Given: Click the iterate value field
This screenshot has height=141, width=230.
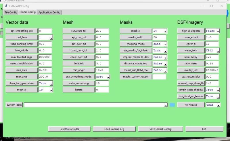Looking at the screenshot, I should tap(102, 90).
